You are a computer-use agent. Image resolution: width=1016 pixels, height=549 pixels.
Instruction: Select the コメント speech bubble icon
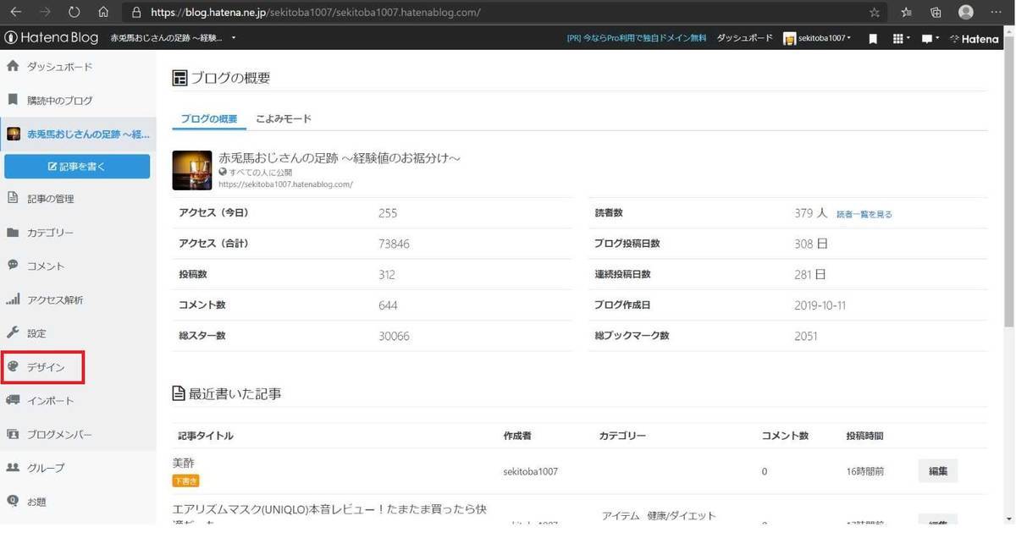point(13,265)
